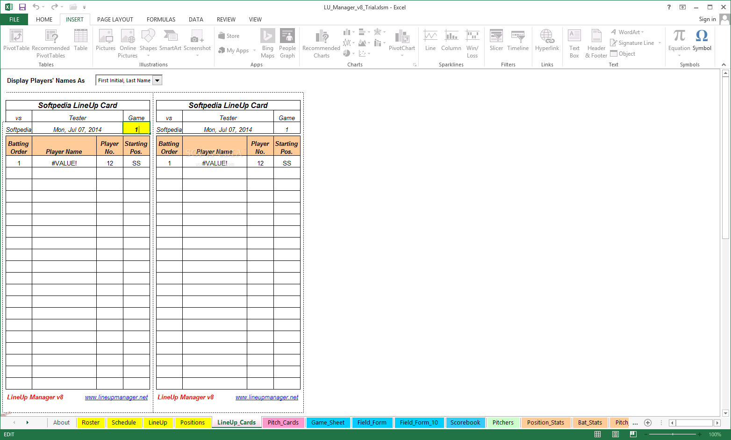Insert a SmartArt graphic
The width and height of the screenshot is (731, 440).
point(170,40)
